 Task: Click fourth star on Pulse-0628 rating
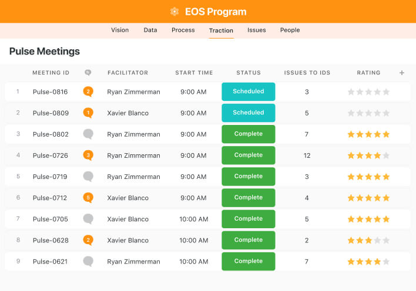[377, 241]
